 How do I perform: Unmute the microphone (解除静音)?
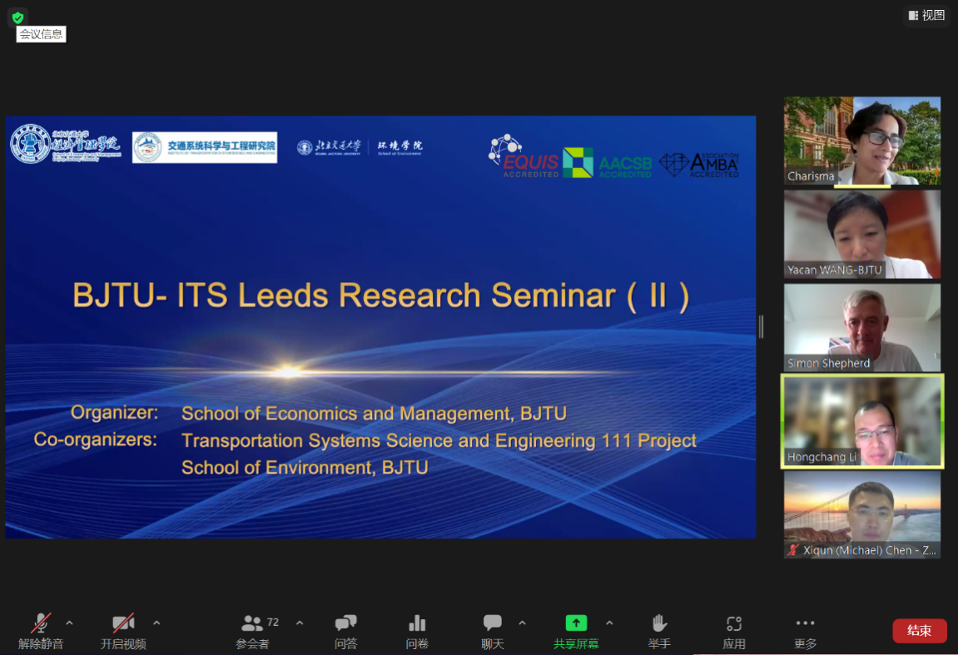pyautogui.click(x=40, y=631)
